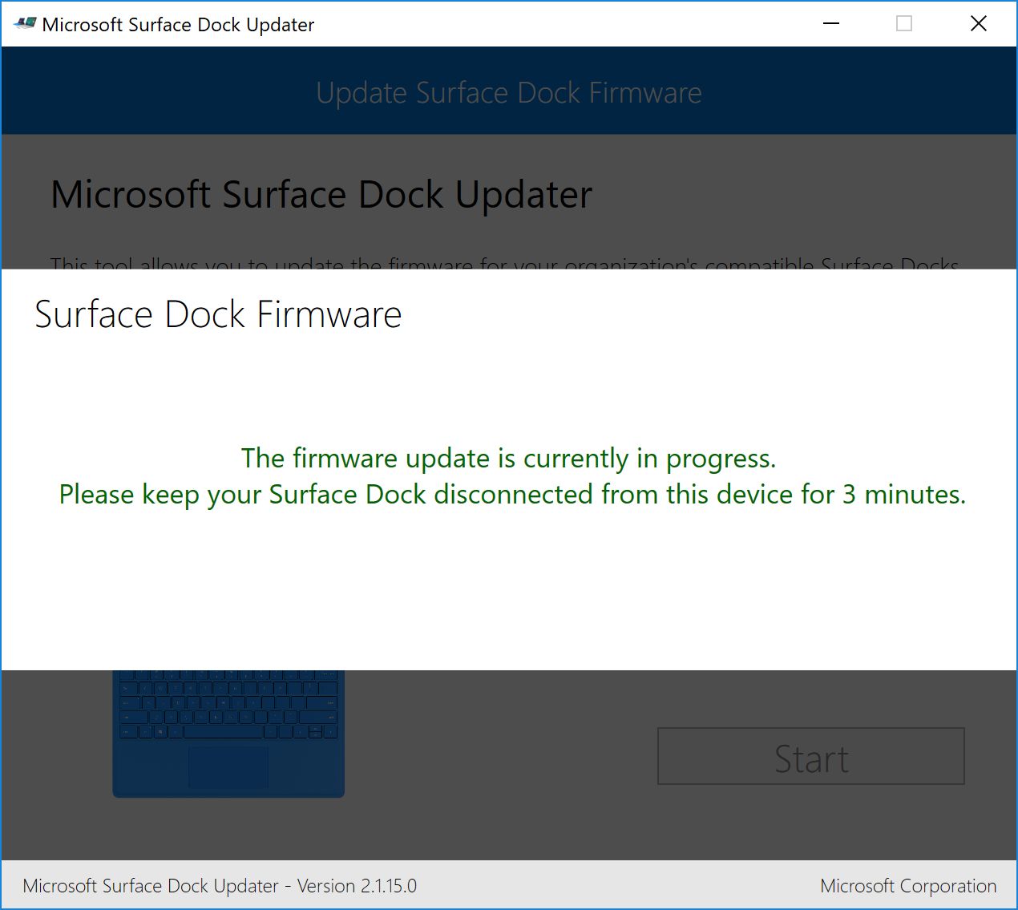Click the trackpad on the keyboard picture
Screen dimensions: 1018x910
(x=228, y=766)
